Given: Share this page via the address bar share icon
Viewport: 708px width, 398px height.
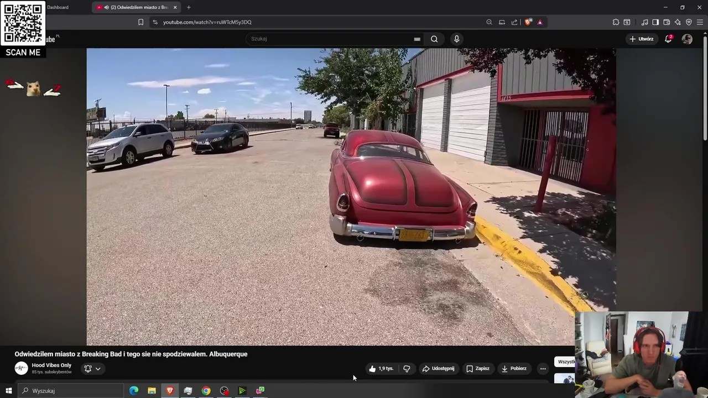Looking at the screenshot, I should 514,22.
